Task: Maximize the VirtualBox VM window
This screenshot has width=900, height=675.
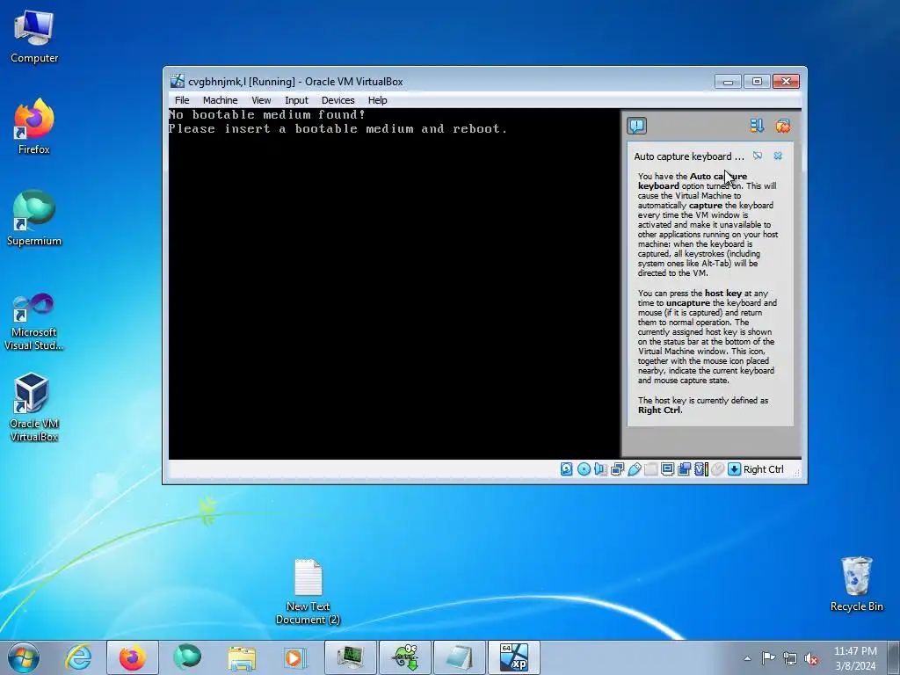Action: coord(757,82)
